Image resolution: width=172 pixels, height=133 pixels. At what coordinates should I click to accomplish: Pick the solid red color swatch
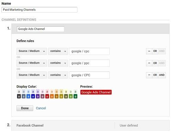click(x=47, y=96)
